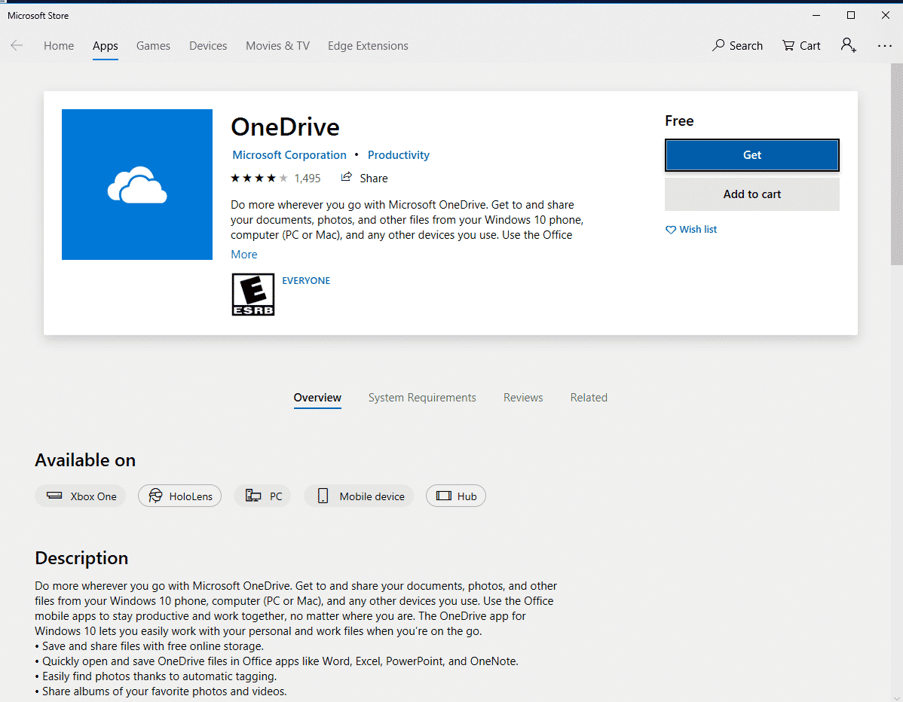Click the back arrow icon
Image resolution: width=903 pixels, height=702 pixels.
click(17, 46)
